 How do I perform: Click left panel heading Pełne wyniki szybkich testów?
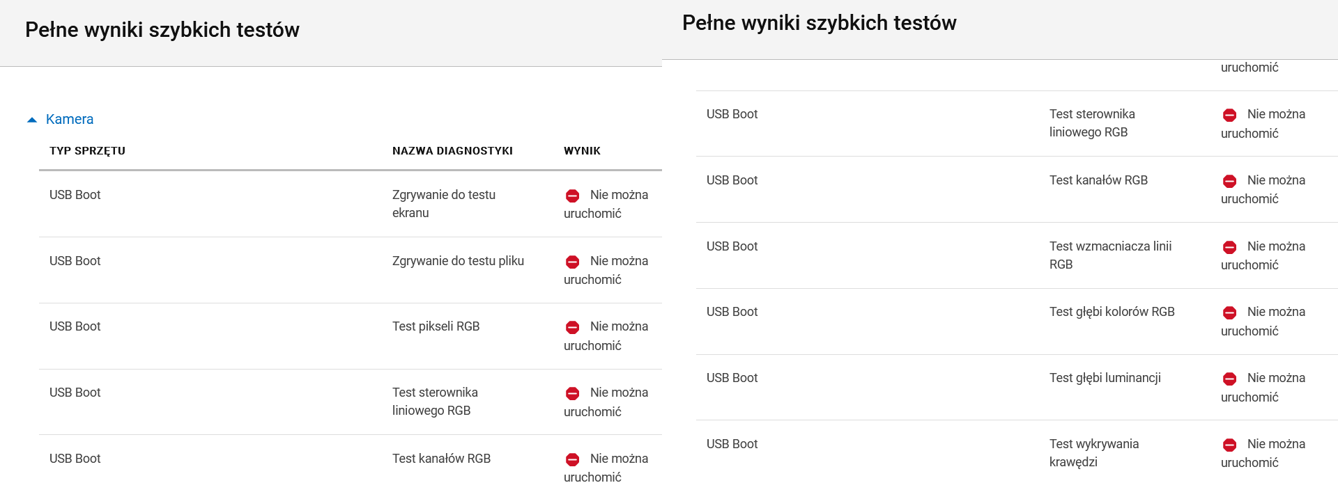point(162,30)
